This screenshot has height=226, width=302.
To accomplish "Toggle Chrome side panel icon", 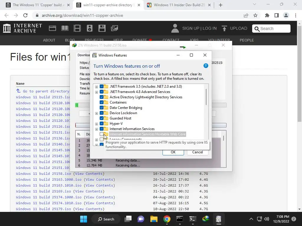I will (x=277, y=15).
